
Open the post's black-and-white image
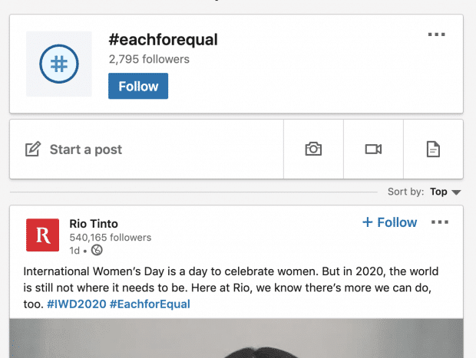[x=236, y=338]
